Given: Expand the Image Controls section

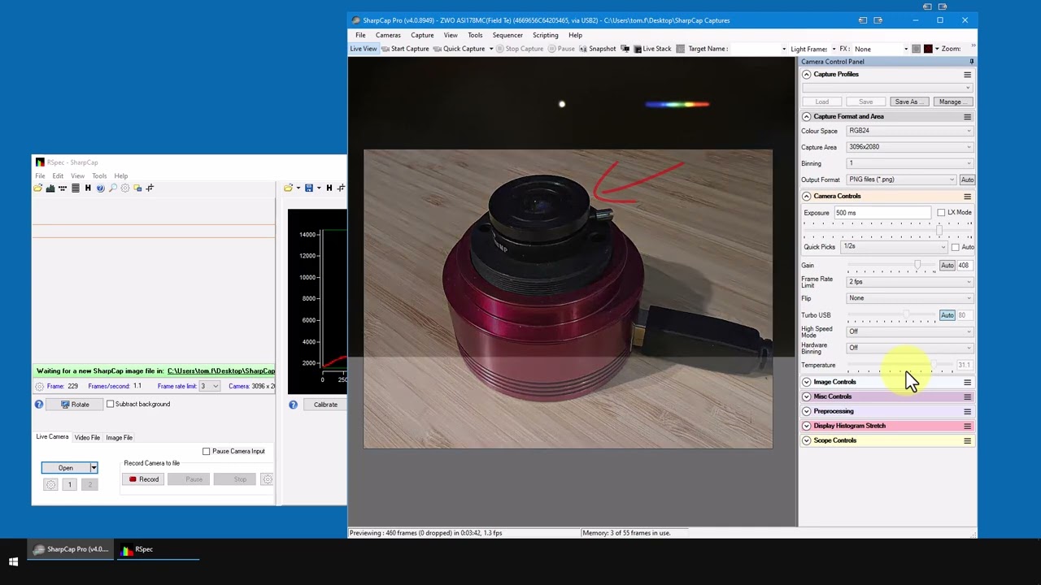Looking at the screenshot, I should click(x=806, y=382).
